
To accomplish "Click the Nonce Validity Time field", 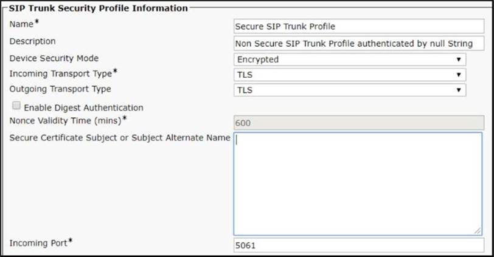I will (358, 123).
